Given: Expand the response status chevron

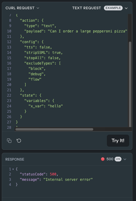Looking at the screenshot, I should pyautogui.click(x=125, y=159).
